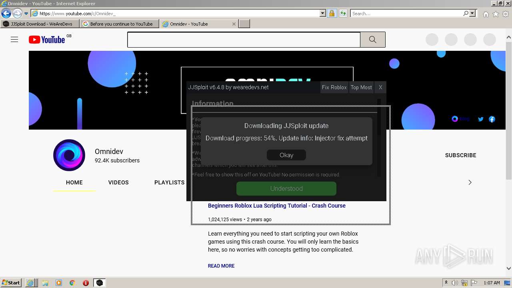Click the tray network icon
The height and width of the screenshot is (288, 512).
point(464,283)
